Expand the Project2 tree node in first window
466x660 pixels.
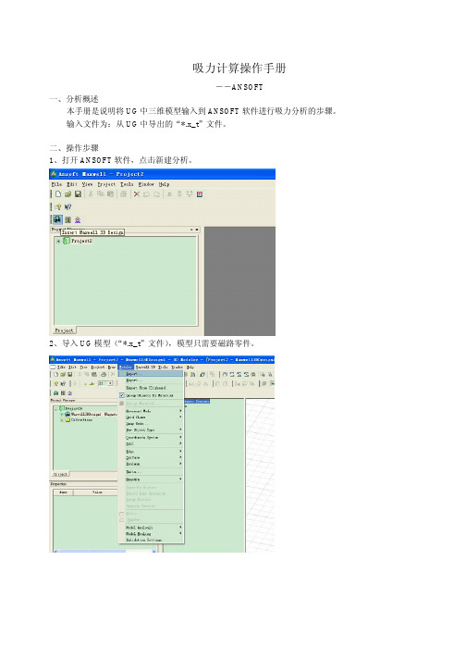click(x=58, y=242)
